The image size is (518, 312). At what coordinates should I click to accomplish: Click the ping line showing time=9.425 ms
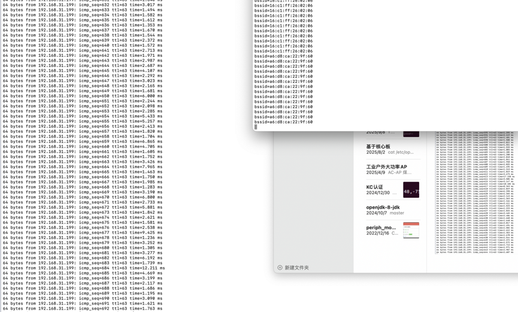83,233
